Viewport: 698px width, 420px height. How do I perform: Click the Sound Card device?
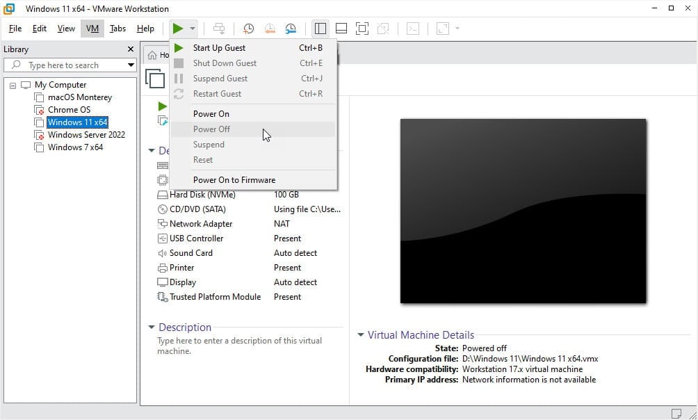coord(191,253)
